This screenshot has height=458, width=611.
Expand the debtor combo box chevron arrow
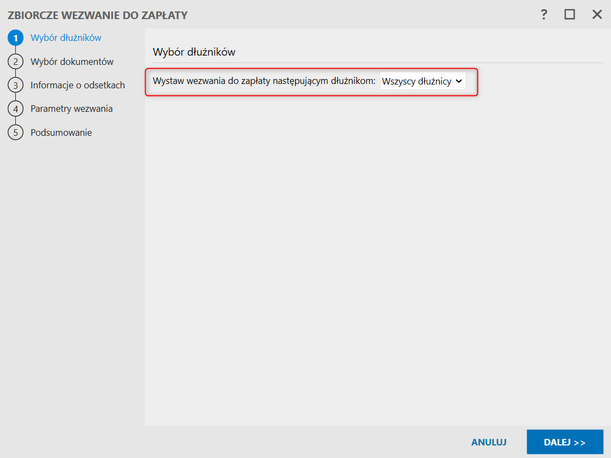459,81
